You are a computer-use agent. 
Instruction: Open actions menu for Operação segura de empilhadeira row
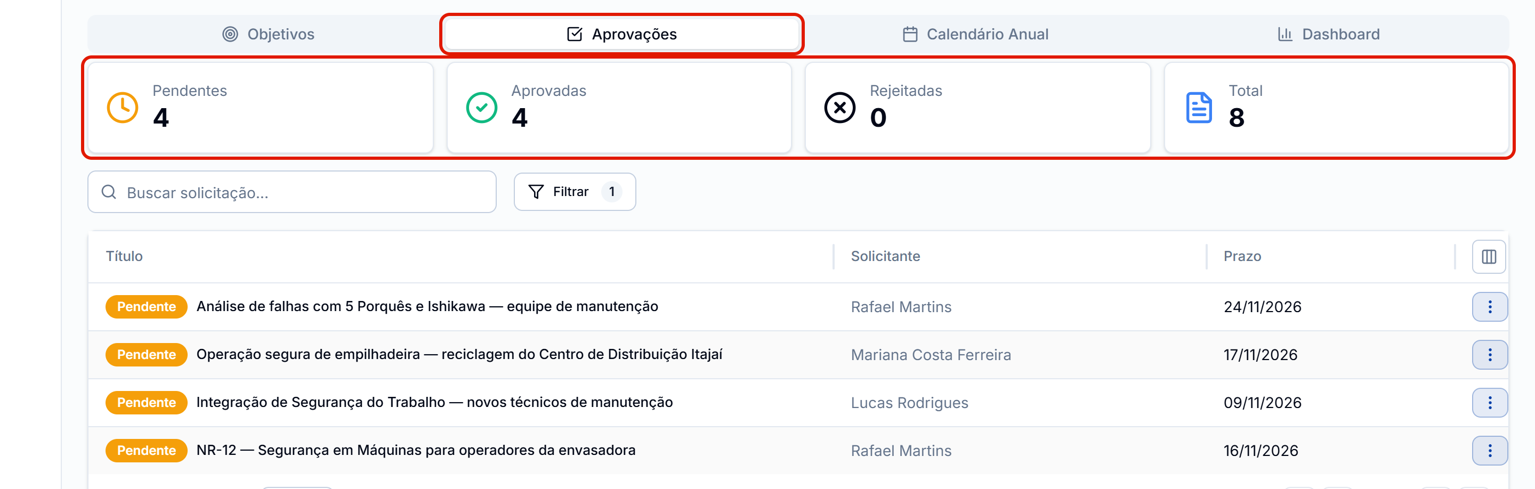point(1490,355)
